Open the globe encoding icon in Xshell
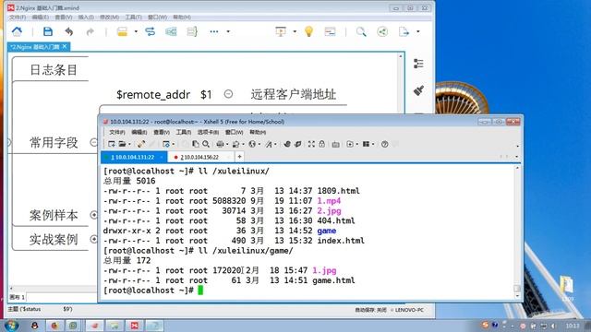Image resolution: width=591 pixels, height=332 pixels. pos(252,144)
